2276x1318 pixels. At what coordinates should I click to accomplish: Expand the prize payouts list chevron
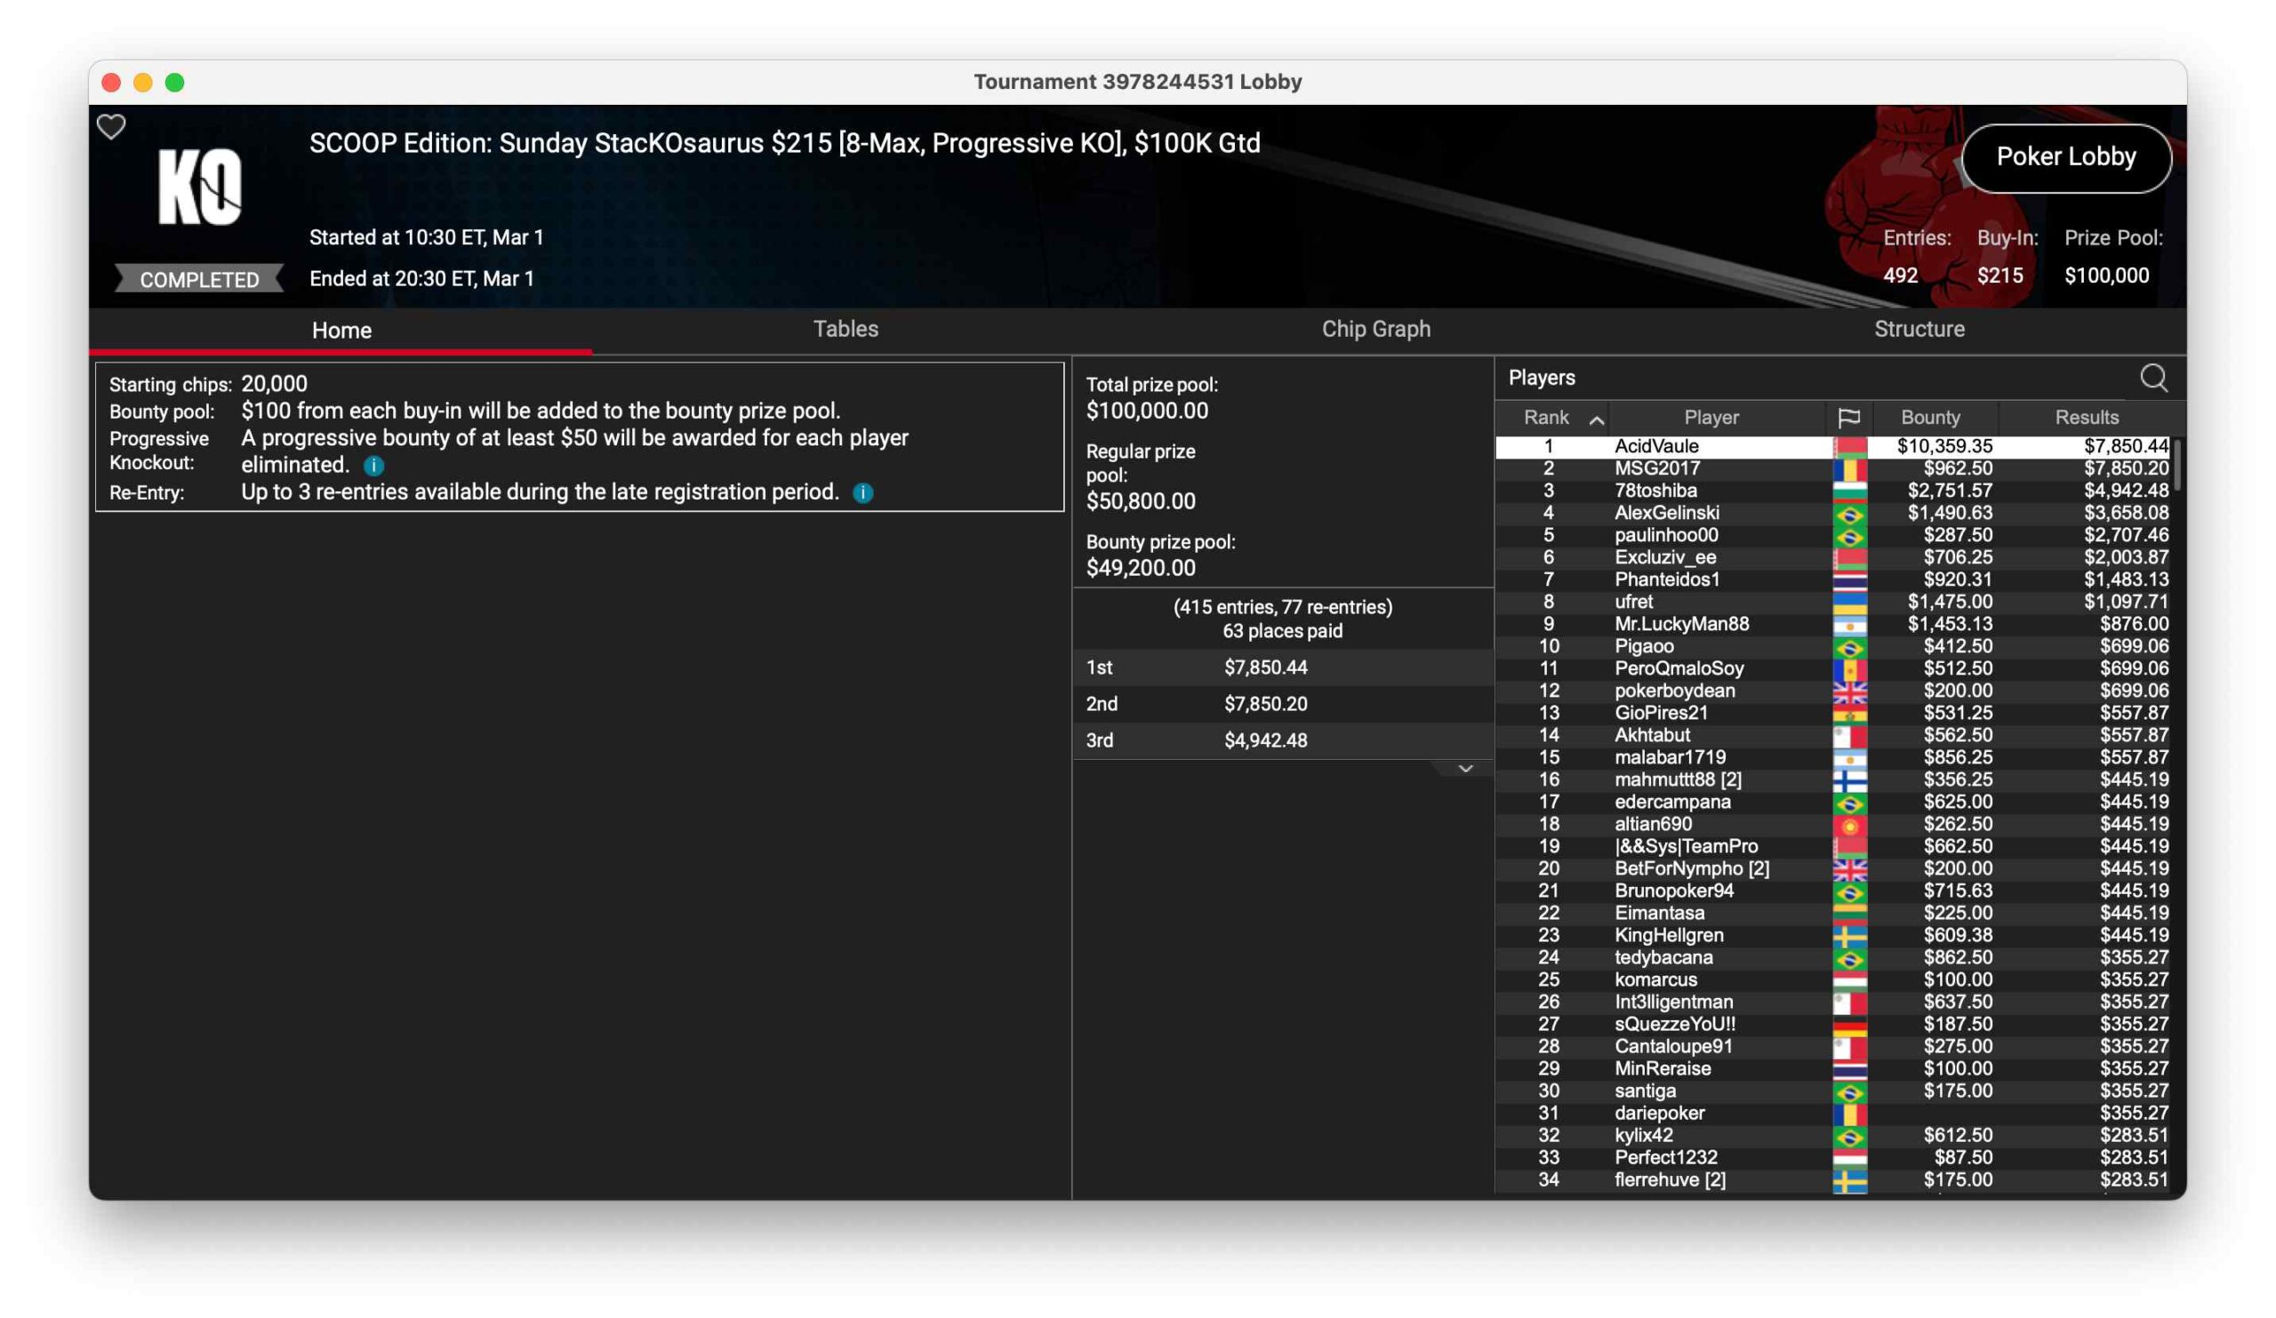point(1465,769)
